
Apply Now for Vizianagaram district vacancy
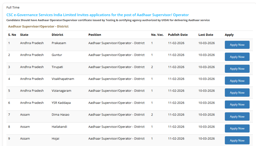(237, 92)
